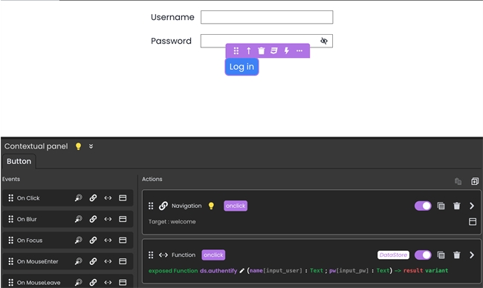Viewport: 483px width, 288px height.
Task: Select the Button tab
Action: (x=19, y=162)
